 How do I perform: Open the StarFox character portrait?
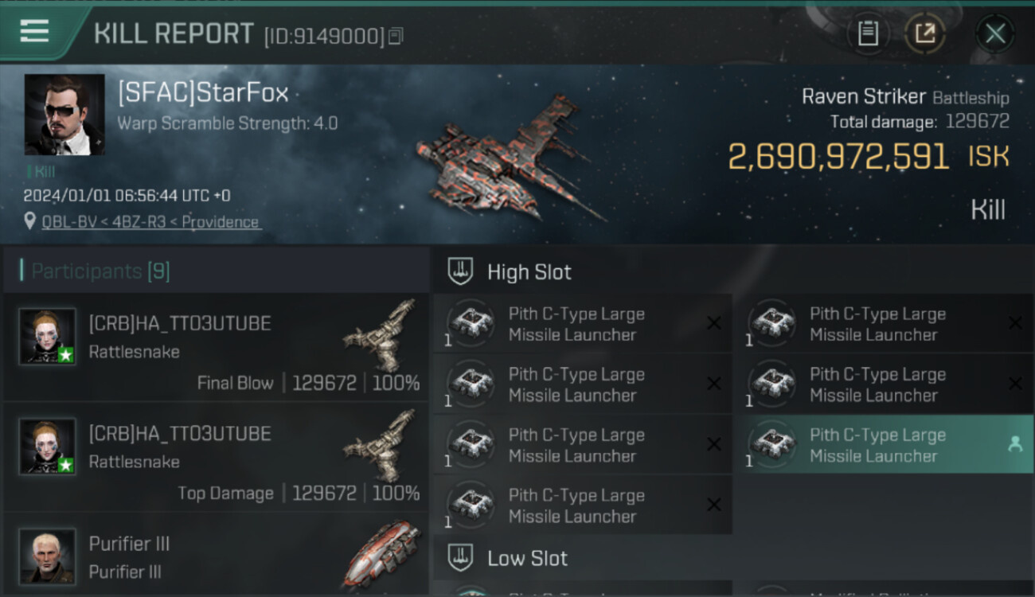[x=64, y=115]
